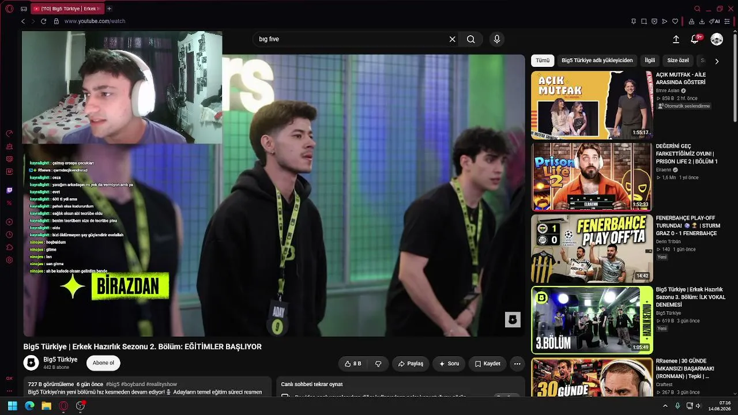Image resolution: width=738 pixels, height=415 pixels.
Task: Open the Big5 Türkiye channel name link
Action: [61, 360]
